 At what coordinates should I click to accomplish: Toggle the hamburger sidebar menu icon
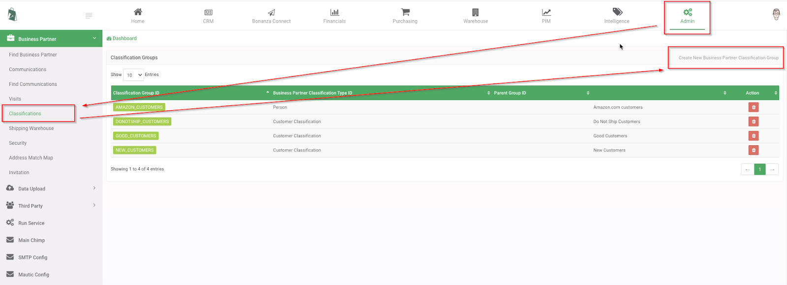(89, 16)
